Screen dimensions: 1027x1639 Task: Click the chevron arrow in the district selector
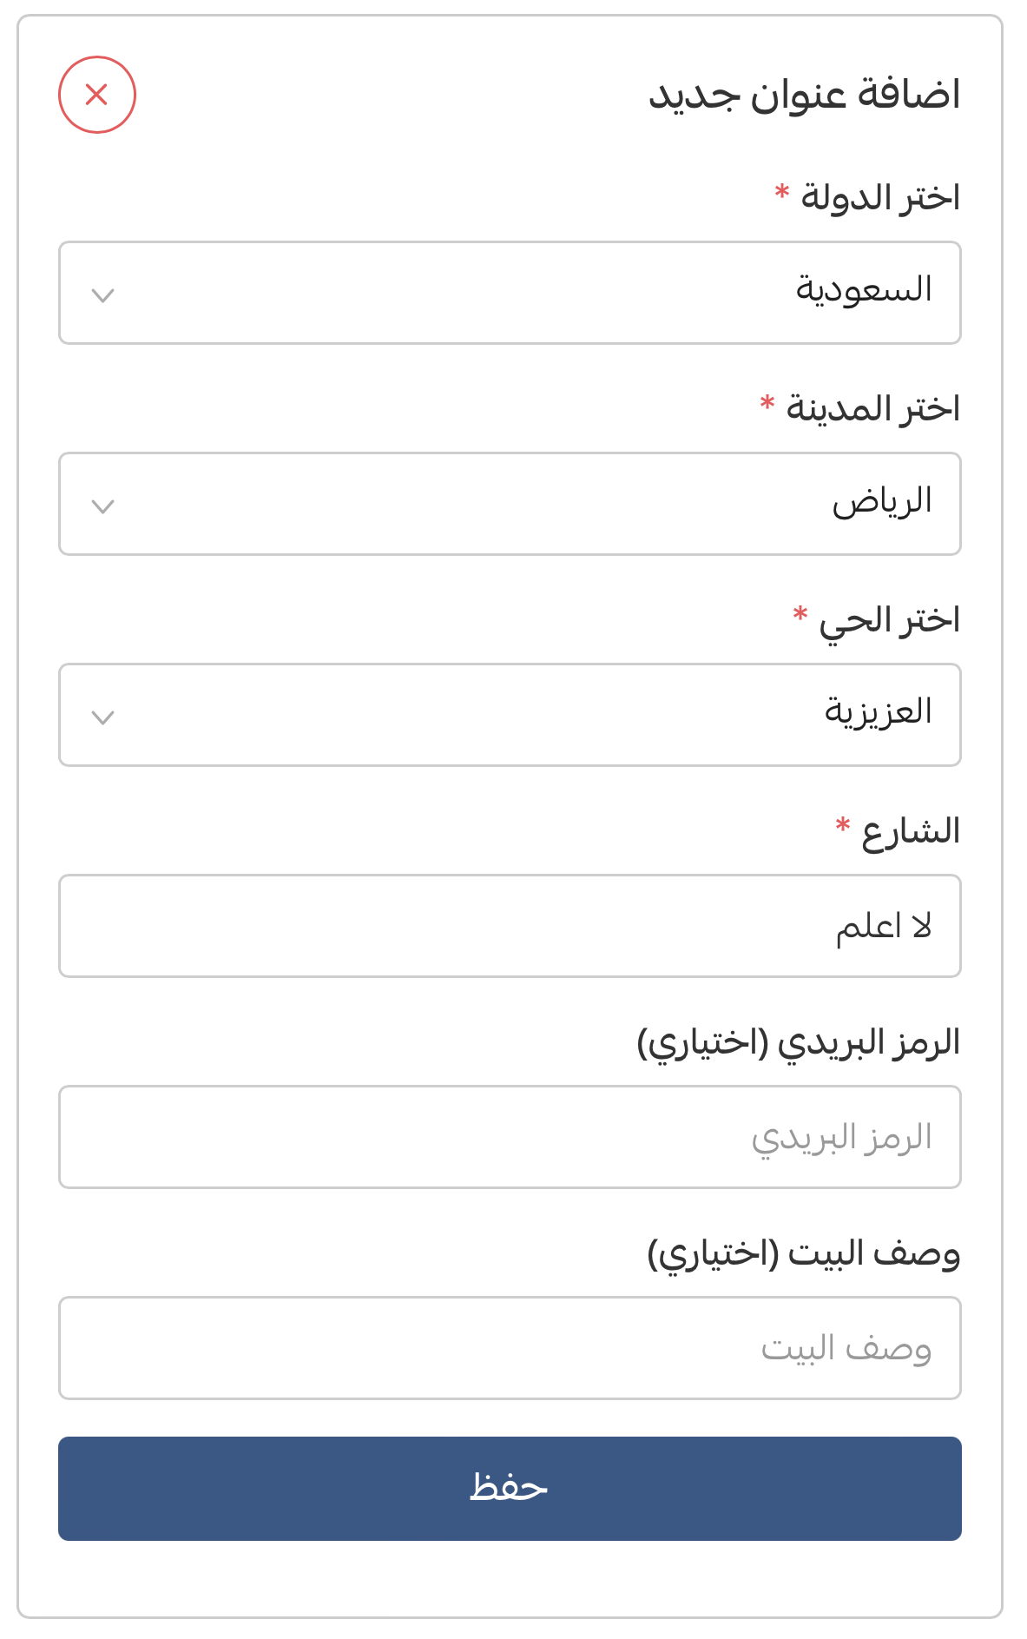[103, 717]
